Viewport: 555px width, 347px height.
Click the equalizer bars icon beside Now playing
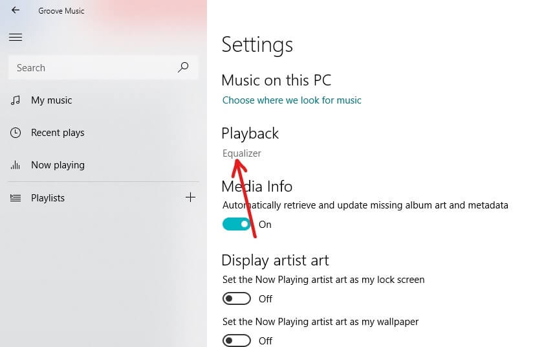(x=16, y=165)
